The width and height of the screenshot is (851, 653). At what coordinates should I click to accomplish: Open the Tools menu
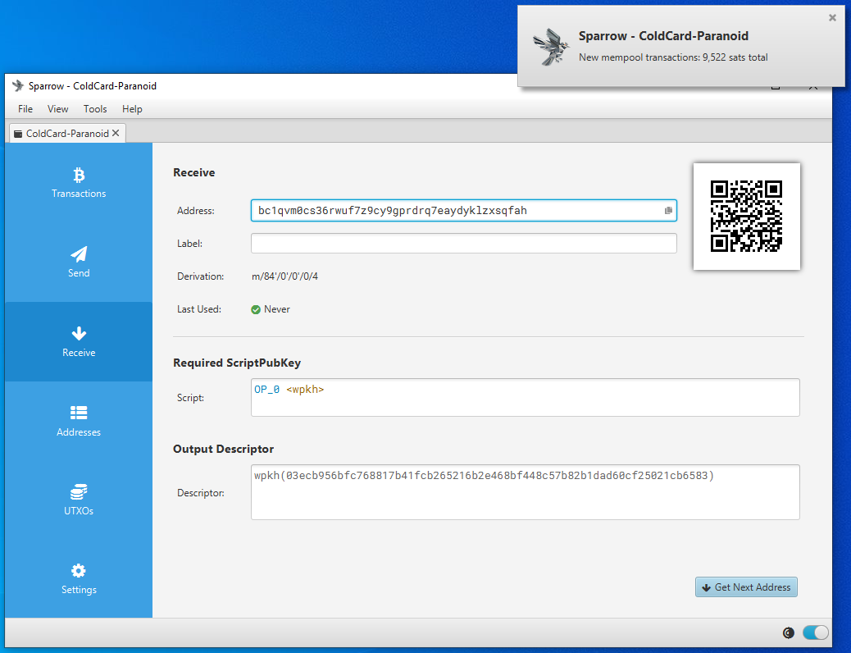[x=95, y=109]
